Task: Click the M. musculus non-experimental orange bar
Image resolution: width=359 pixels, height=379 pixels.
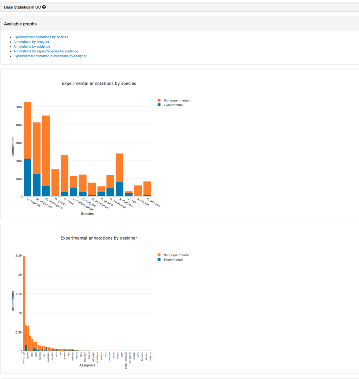Action: 37,148
